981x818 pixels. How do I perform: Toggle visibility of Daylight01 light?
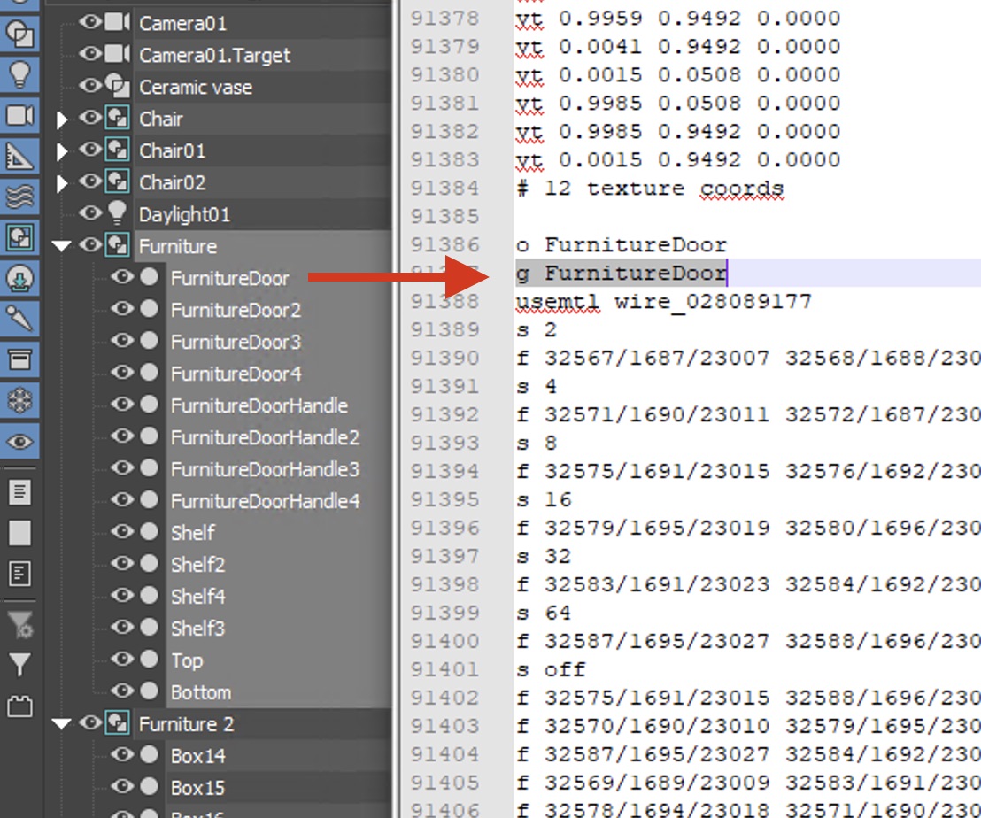pyautogui.click(x=90, y=213)
